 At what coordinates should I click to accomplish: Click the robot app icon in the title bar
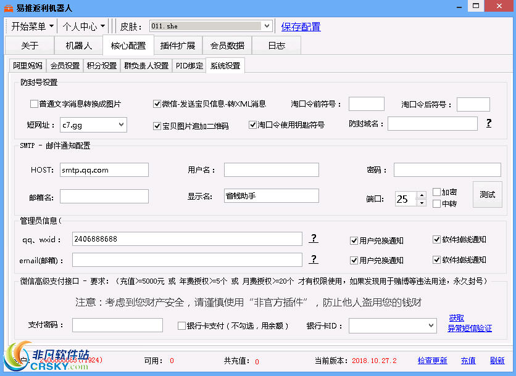coord(10,6)
